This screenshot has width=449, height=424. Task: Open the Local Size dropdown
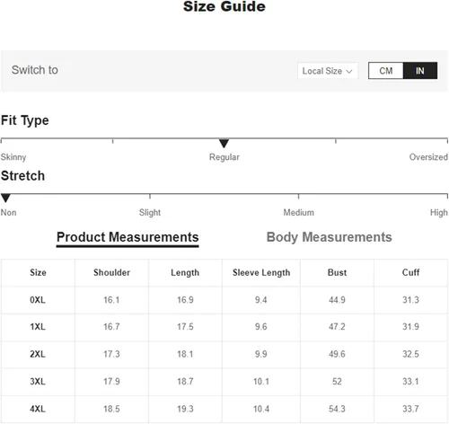click(x=328, y=71)
